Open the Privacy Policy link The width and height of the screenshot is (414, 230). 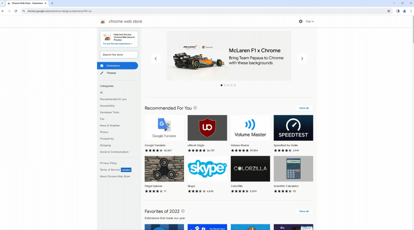click(x=108, y=163)
